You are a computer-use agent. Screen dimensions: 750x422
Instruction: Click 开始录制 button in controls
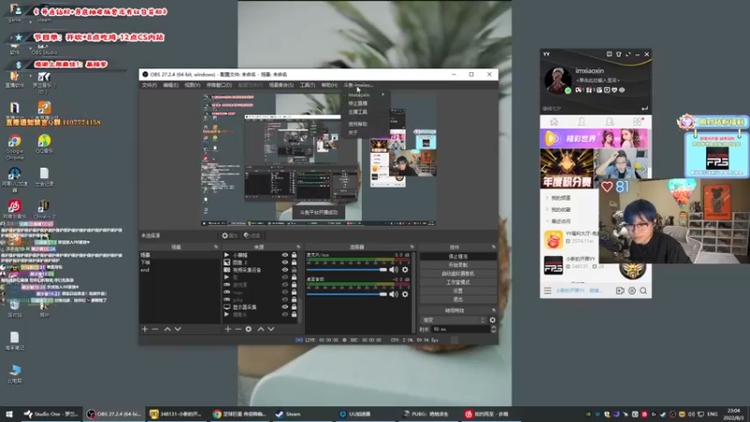(x=457, y=265)
